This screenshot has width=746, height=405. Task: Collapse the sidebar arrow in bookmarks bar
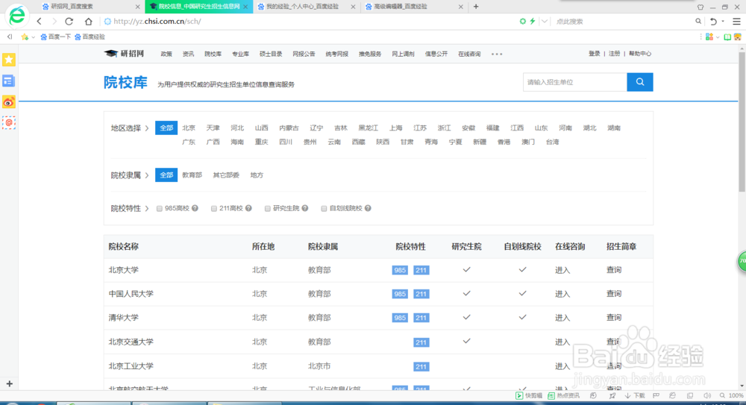(x=10, y=37)
